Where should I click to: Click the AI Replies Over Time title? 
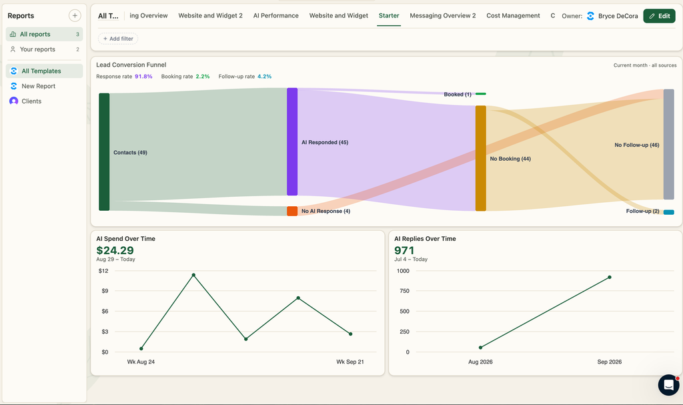425,238
